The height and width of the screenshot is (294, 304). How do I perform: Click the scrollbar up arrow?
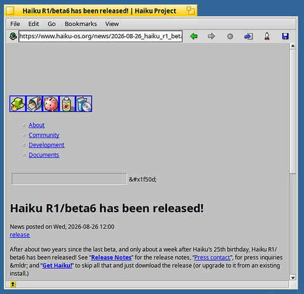tap(293, 46)
